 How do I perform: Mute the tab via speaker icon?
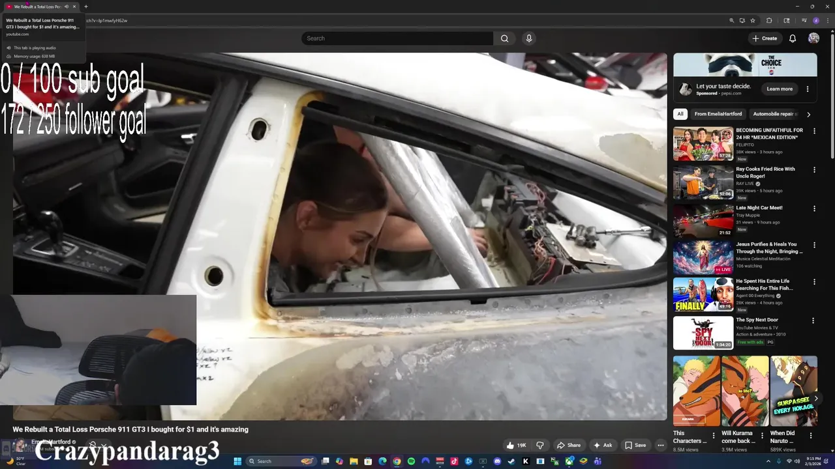coord(66,7)
